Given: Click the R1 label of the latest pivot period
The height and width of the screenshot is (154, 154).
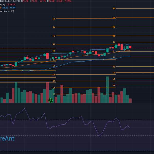Looking at the screenshot, I should coord(114,42).
